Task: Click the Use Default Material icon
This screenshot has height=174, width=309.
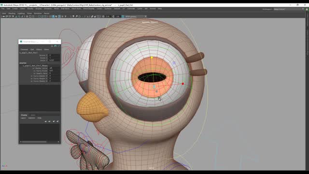Action: pos(56,16)
